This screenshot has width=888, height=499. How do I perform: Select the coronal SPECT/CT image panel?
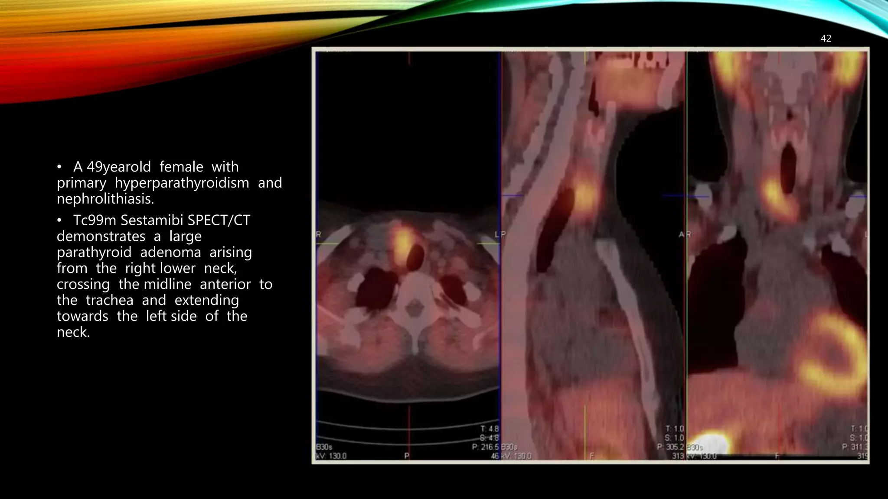777,256
